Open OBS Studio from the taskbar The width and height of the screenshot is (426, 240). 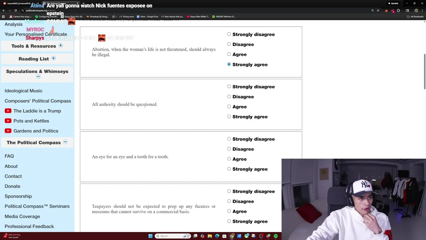coord(261,236)
